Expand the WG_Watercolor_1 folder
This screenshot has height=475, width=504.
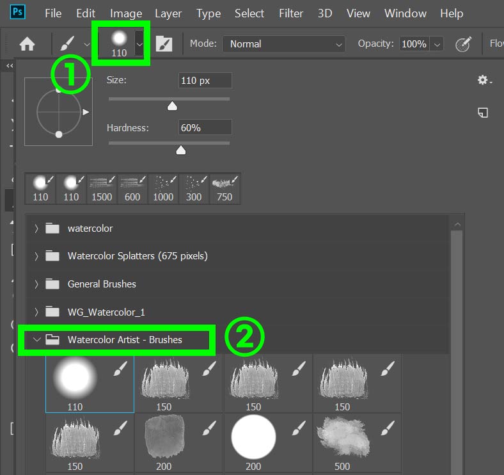(x=36, y=312)
